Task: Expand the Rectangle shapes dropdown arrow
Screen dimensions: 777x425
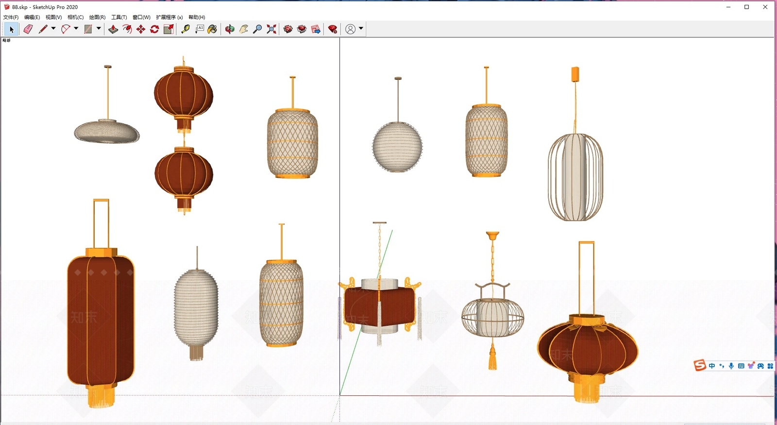Action: (x=99, y=29)
